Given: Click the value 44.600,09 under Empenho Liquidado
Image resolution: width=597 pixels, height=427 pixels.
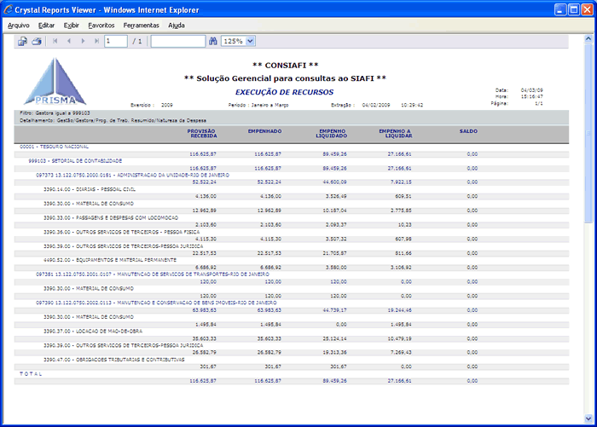Looking at the screenshot, I should tap(334, 182).
